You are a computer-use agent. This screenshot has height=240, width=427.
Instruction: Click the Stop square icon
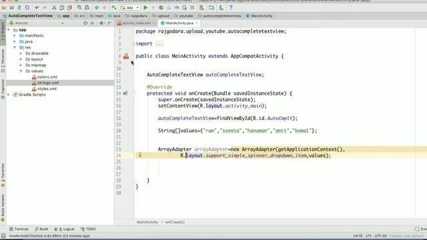click(192, 7)
